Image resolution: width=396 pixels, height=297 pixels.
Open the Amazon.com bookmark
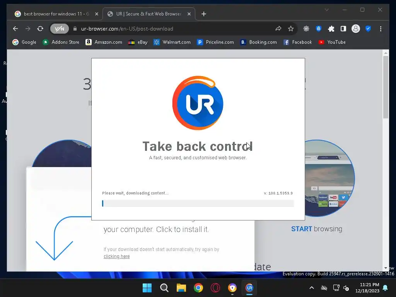pos(104,42)
